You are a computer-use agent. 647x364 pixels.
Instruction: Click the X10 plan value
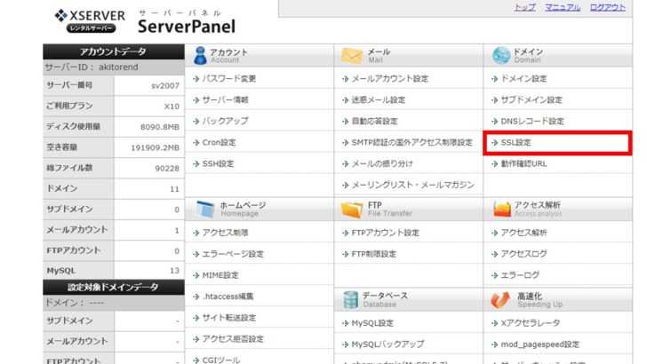[172, 106]
